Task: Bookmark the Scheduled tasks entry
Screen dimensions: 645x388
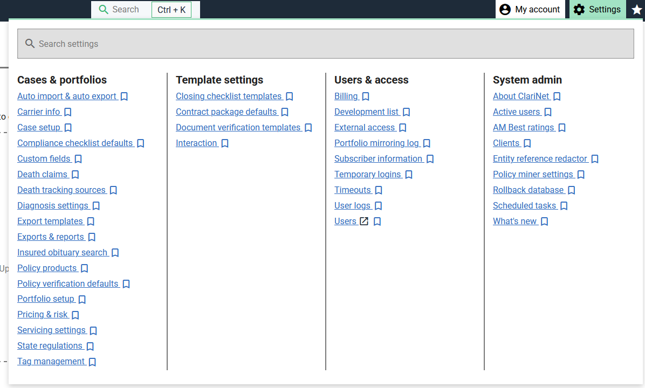Action: point(564,206)
